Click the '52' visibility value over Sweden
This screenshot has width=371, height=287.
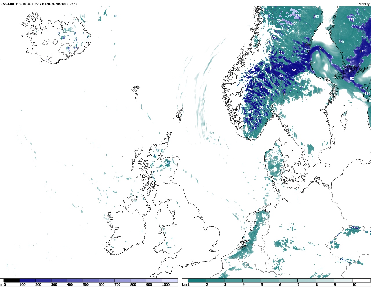click(294, 70)
